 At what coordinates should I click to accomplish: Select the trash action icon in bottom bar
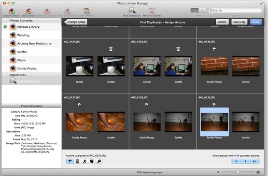tap(77, 161)
